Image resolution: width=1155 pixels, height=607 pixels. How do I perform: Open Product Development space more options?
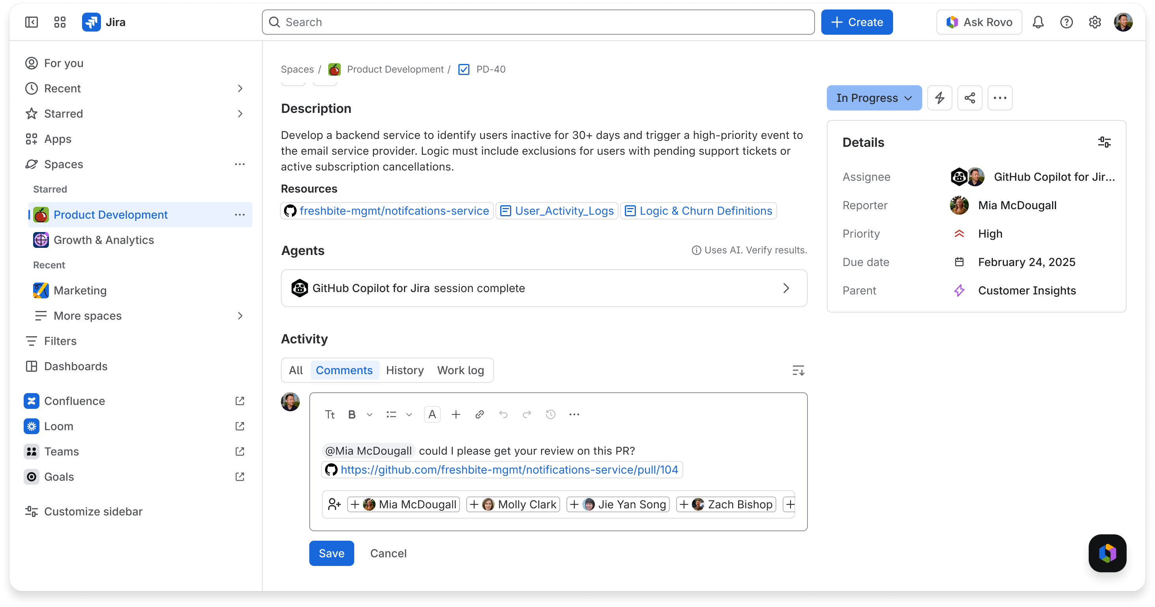[x=240, y=214]
